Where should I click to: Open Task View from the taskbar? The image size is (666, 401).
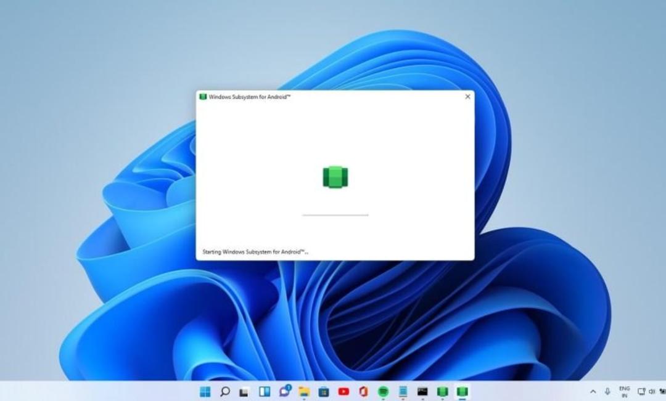click(244, 392)
